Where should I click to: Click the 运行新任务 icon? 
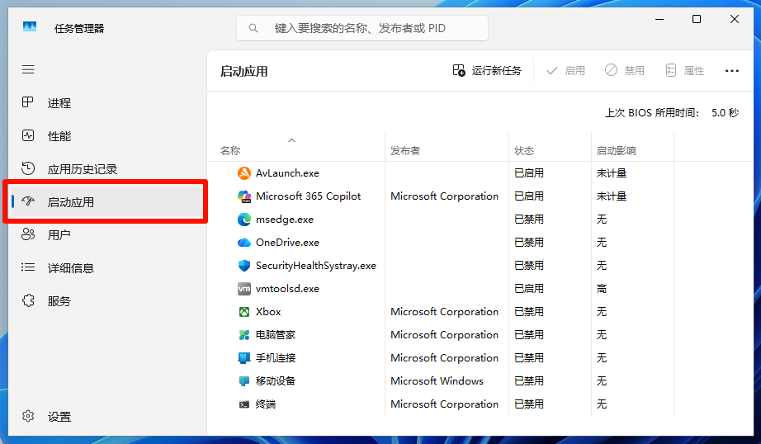point(459,70)
